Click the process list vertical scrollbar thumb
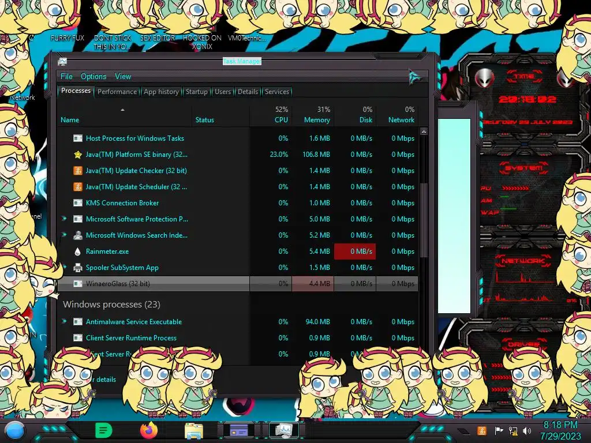 tap(424, 220)
